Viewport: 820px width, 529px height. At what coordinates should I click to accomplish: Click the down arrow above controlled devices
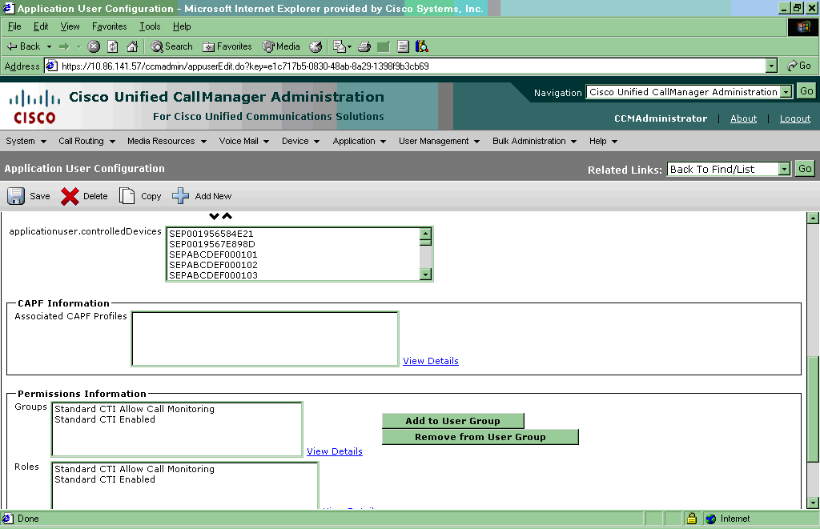coord(214,216)
